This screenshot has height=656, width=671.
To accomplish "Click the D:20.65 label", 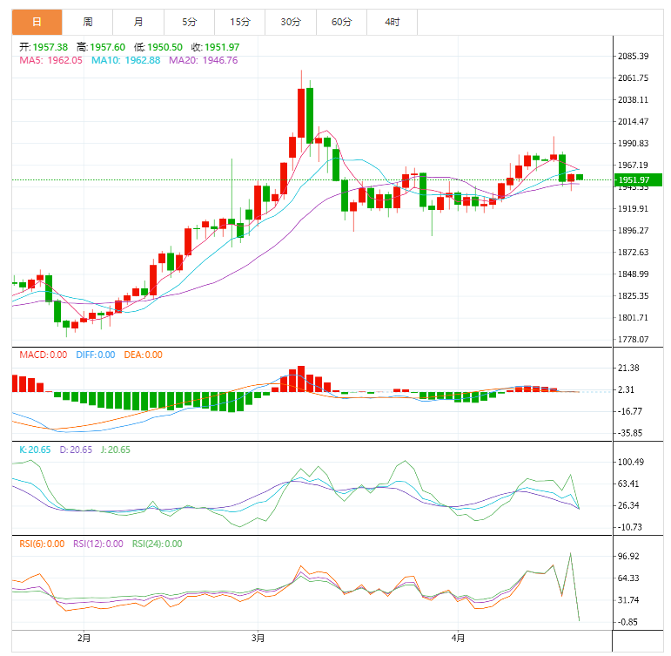I will coord(76,450).
